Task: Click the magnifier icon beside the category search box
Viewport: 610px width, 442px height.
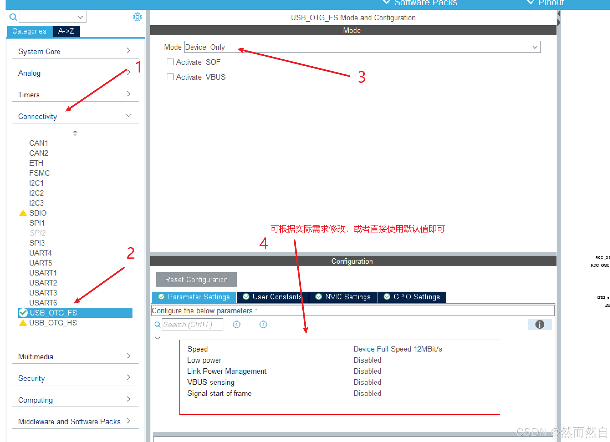Action: pos(13,17)
